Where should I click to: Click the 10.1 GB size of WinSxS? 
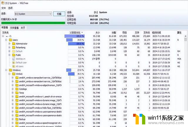[x=97, y=74]
